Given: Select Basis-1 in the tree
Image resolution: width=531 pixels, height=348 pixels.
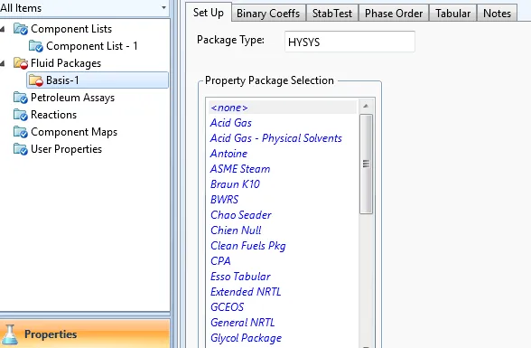Looking at the screenshot, I should pos(62,80).
